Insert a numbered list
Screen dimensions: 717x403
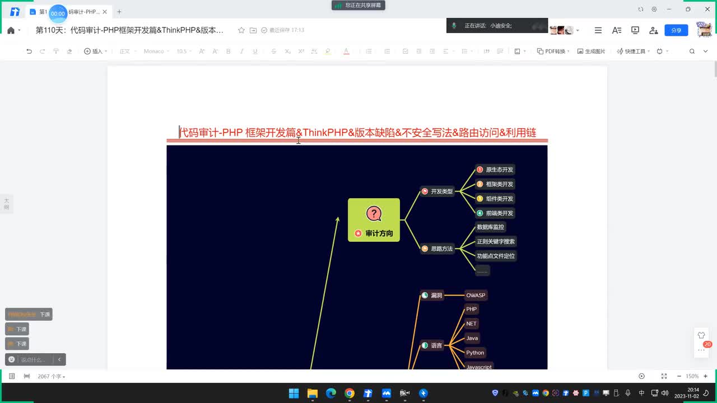pos(387,51)
